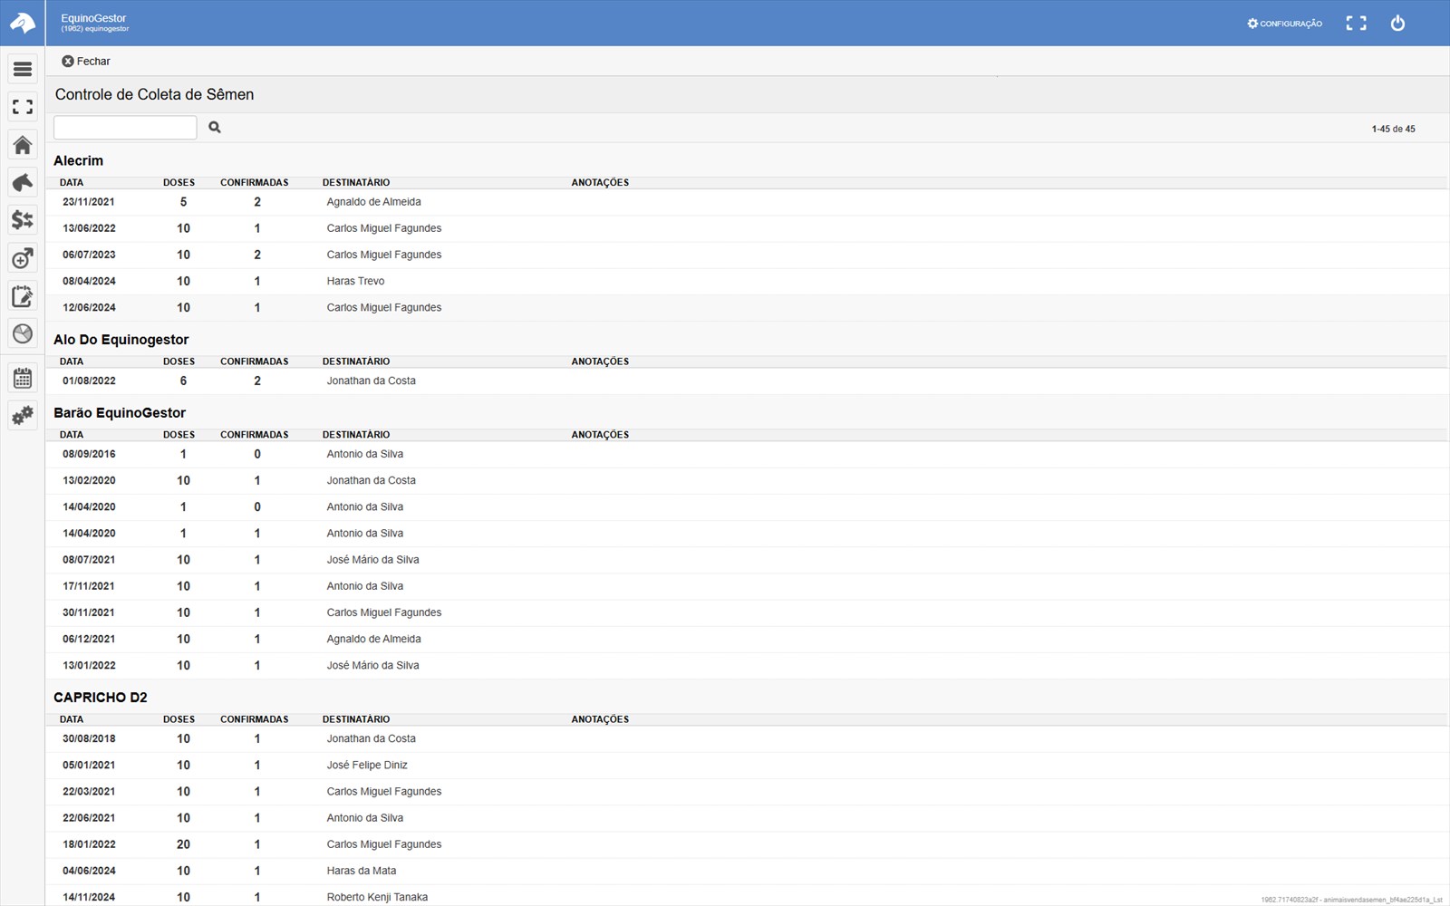1450x906 pixels.
Task: Open the horse animals section icon
Action: click(23, 182)
